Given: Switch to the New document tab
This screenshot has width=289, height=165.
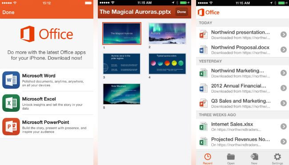Looking at the screenshot, I should coord(254,159).
